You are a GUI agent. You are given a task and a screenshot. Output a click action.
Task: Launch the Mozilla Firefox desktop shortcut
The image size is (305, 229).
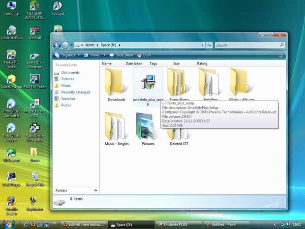click(x=11, y=206)
